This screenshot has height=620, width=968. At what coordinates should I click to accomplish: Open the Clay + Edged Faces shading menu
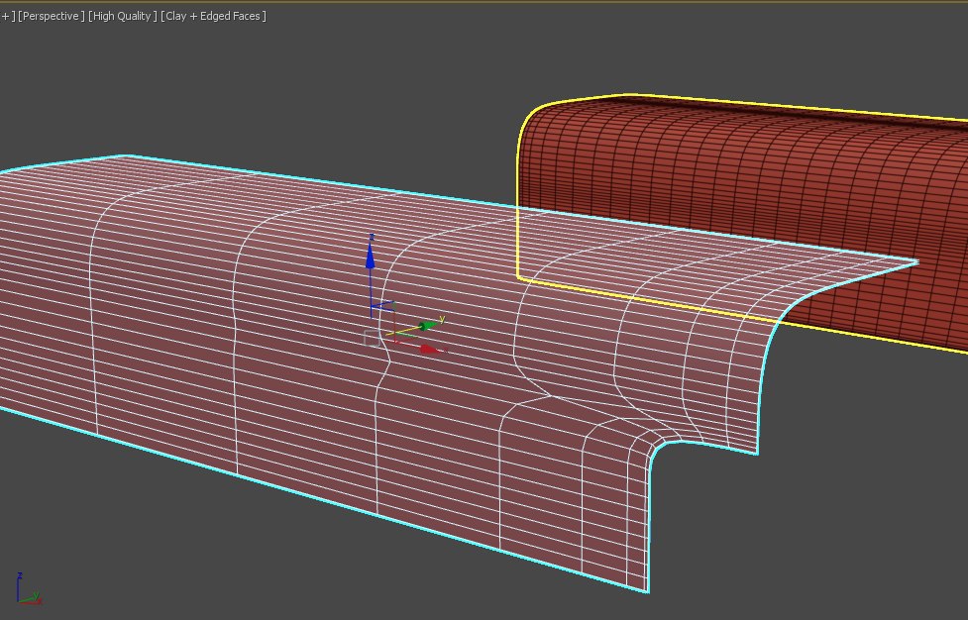click(214, 16)
